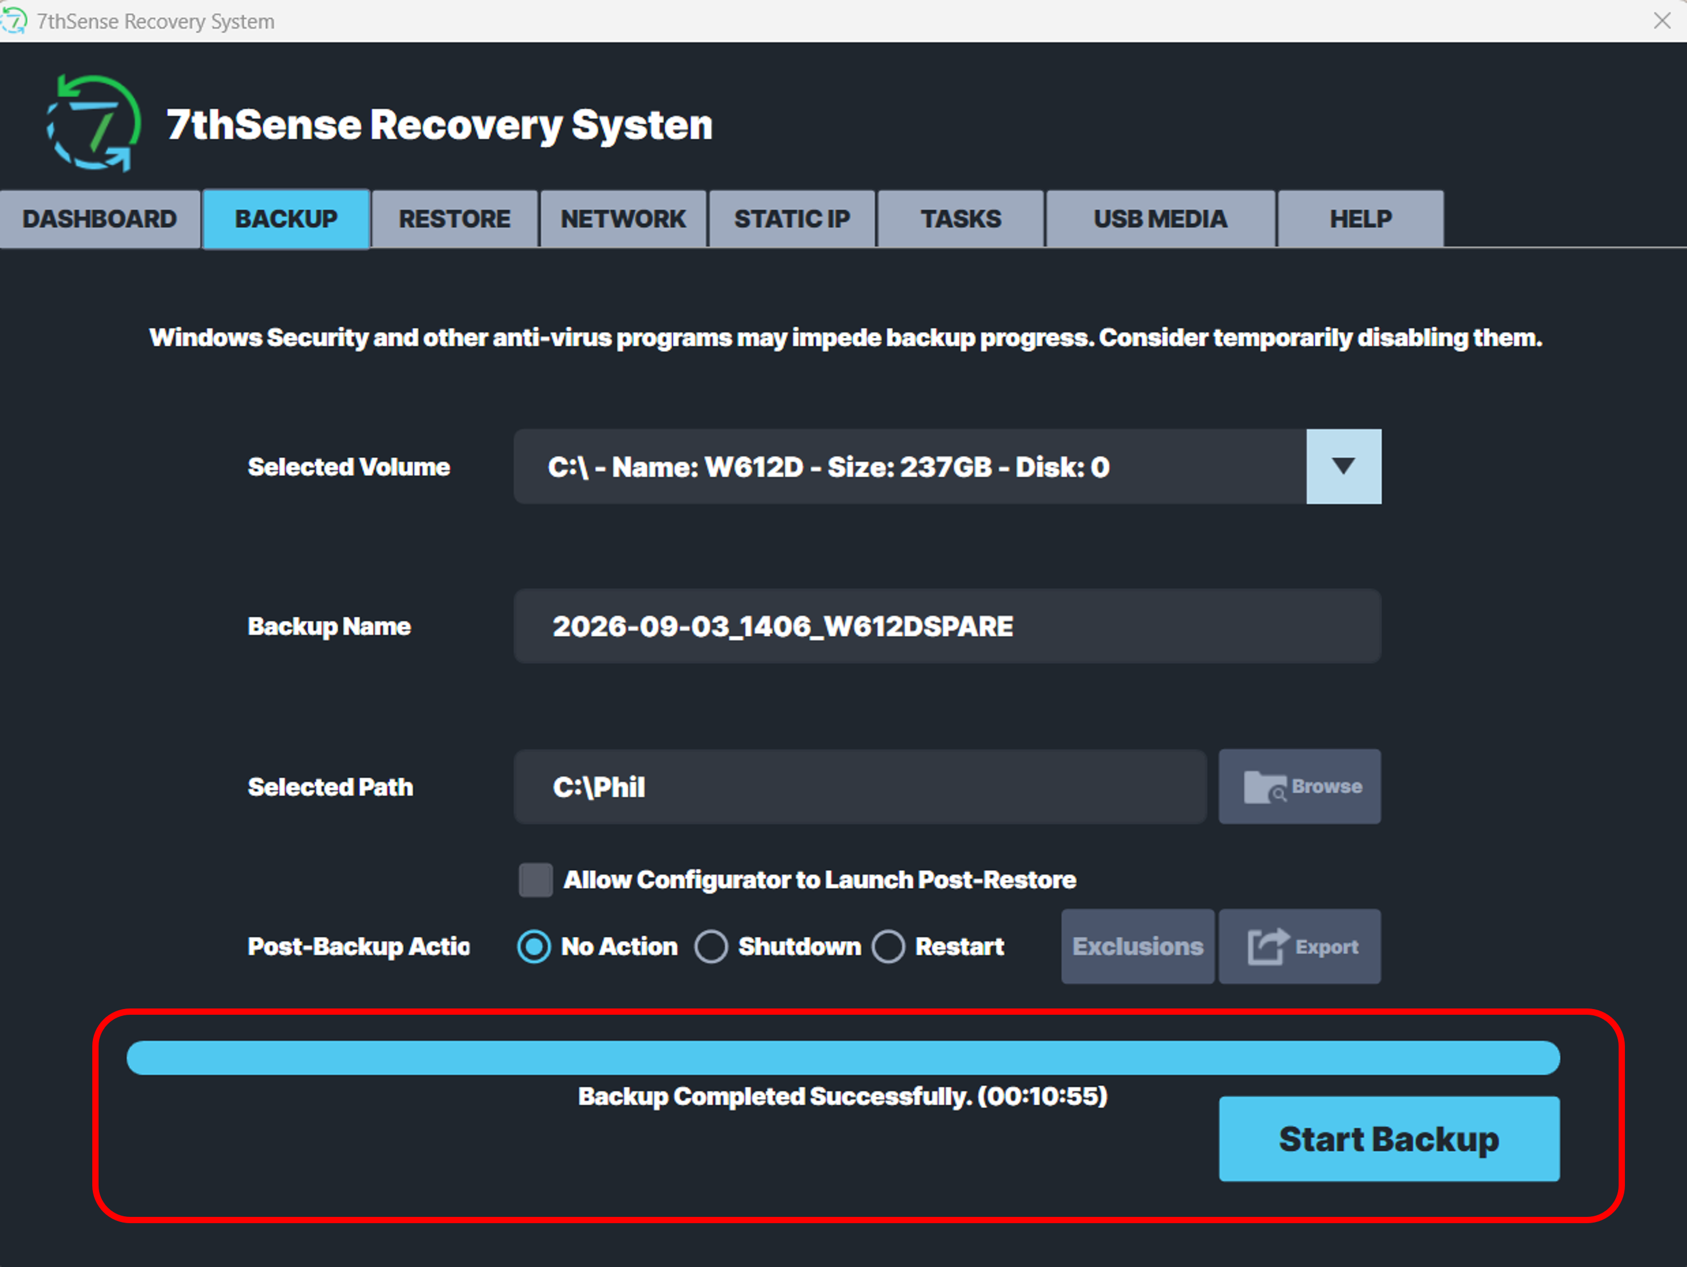Open the Selected Volume dropdown arrow
Screen dimensions: 1687x1267
tap(1343, 466)
